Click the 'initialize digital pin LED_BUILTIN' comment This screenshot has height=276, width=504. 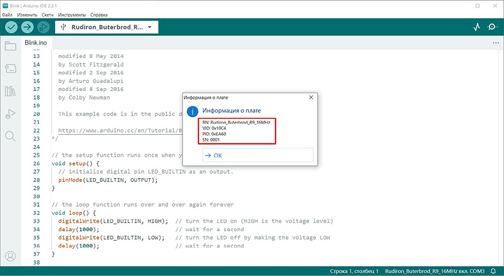pyautogui.click(x=146, y=172)
